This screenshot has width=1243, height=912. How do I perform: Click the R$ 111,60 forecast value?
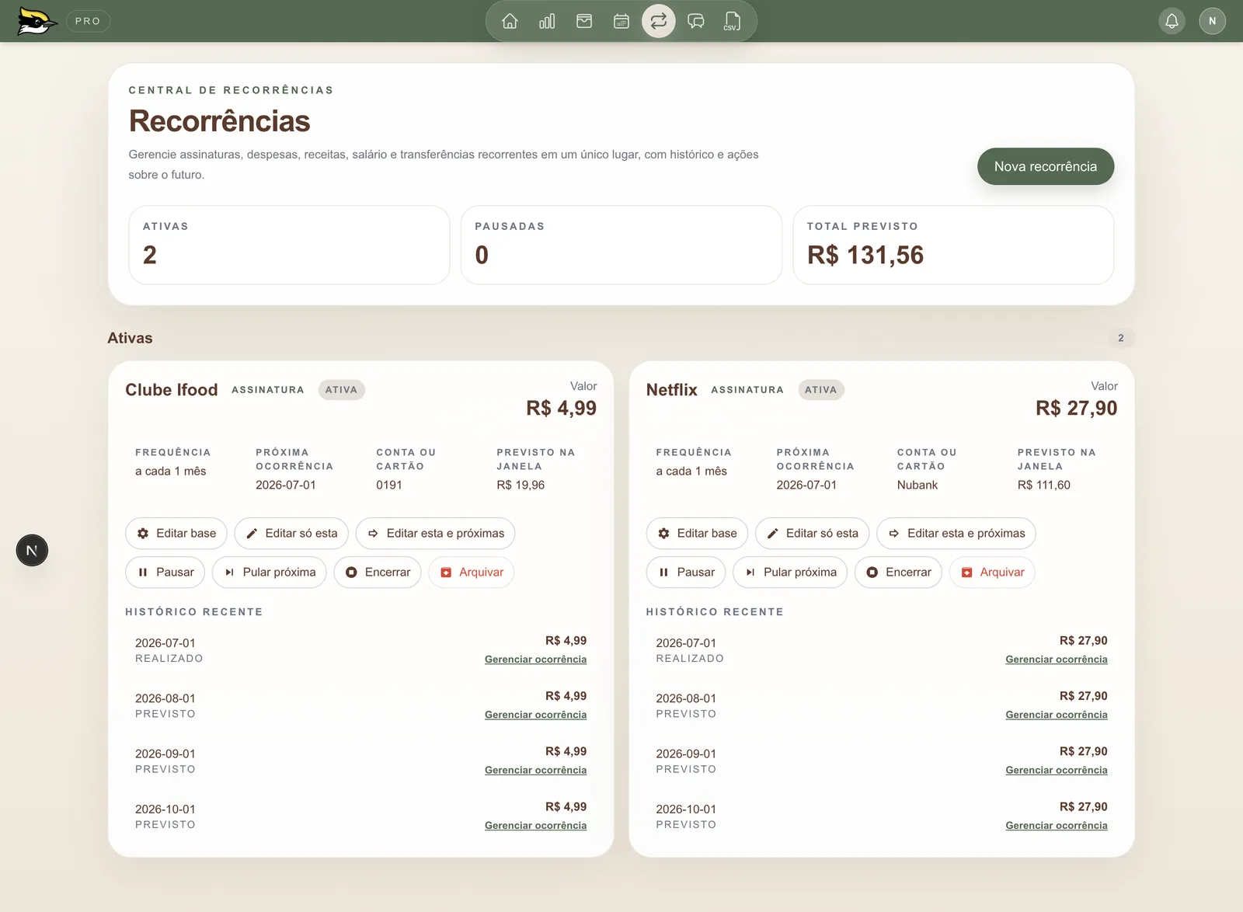[1044, 485]
